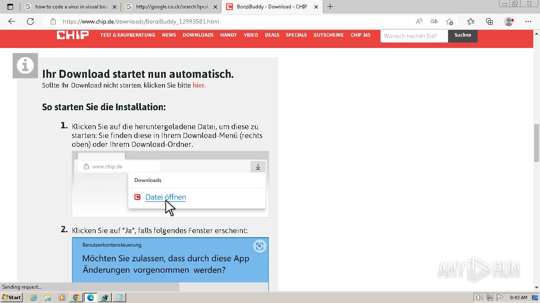Open the HANDY section

coord(228,35)
